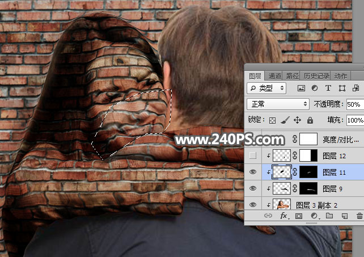The height and width of the screenshot is (257, 364).
Task: Click the panel bottom resize grip
Action: click(311, 223)
